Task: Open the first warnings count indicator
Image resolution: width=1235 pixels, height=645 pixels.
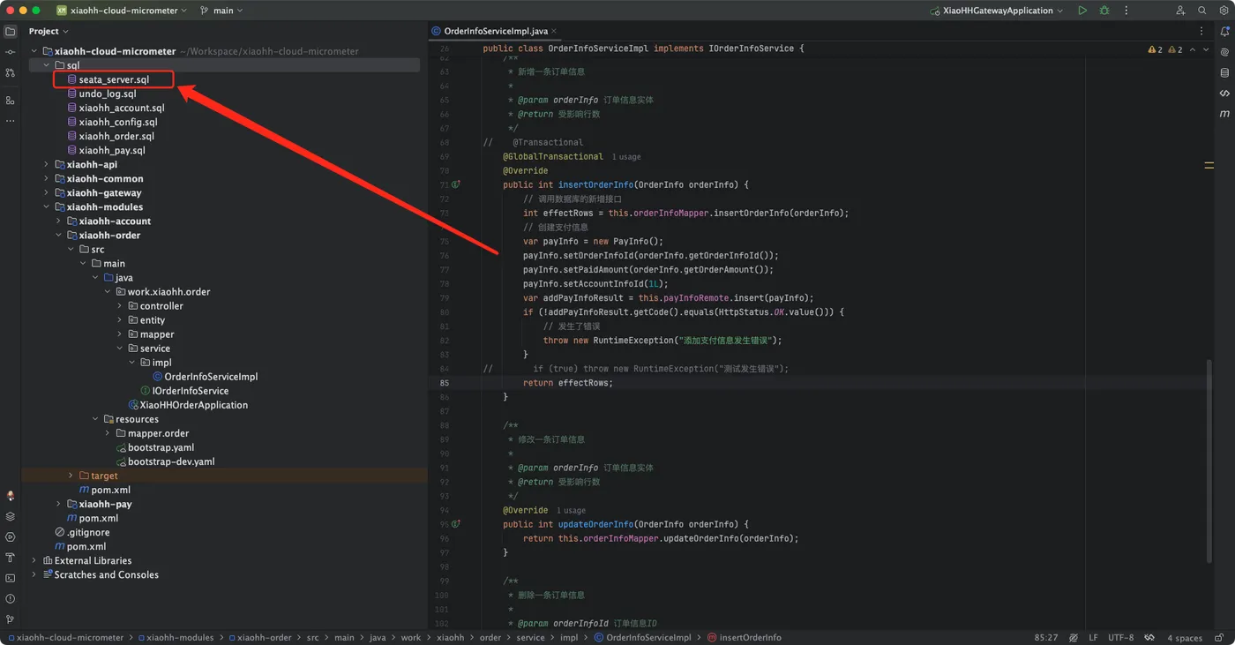Action: (x=1155, y=49)
